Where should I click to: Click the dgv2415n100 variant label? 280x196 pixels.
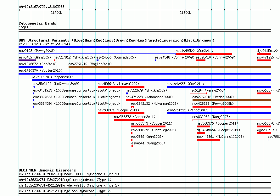click(267, 51)
